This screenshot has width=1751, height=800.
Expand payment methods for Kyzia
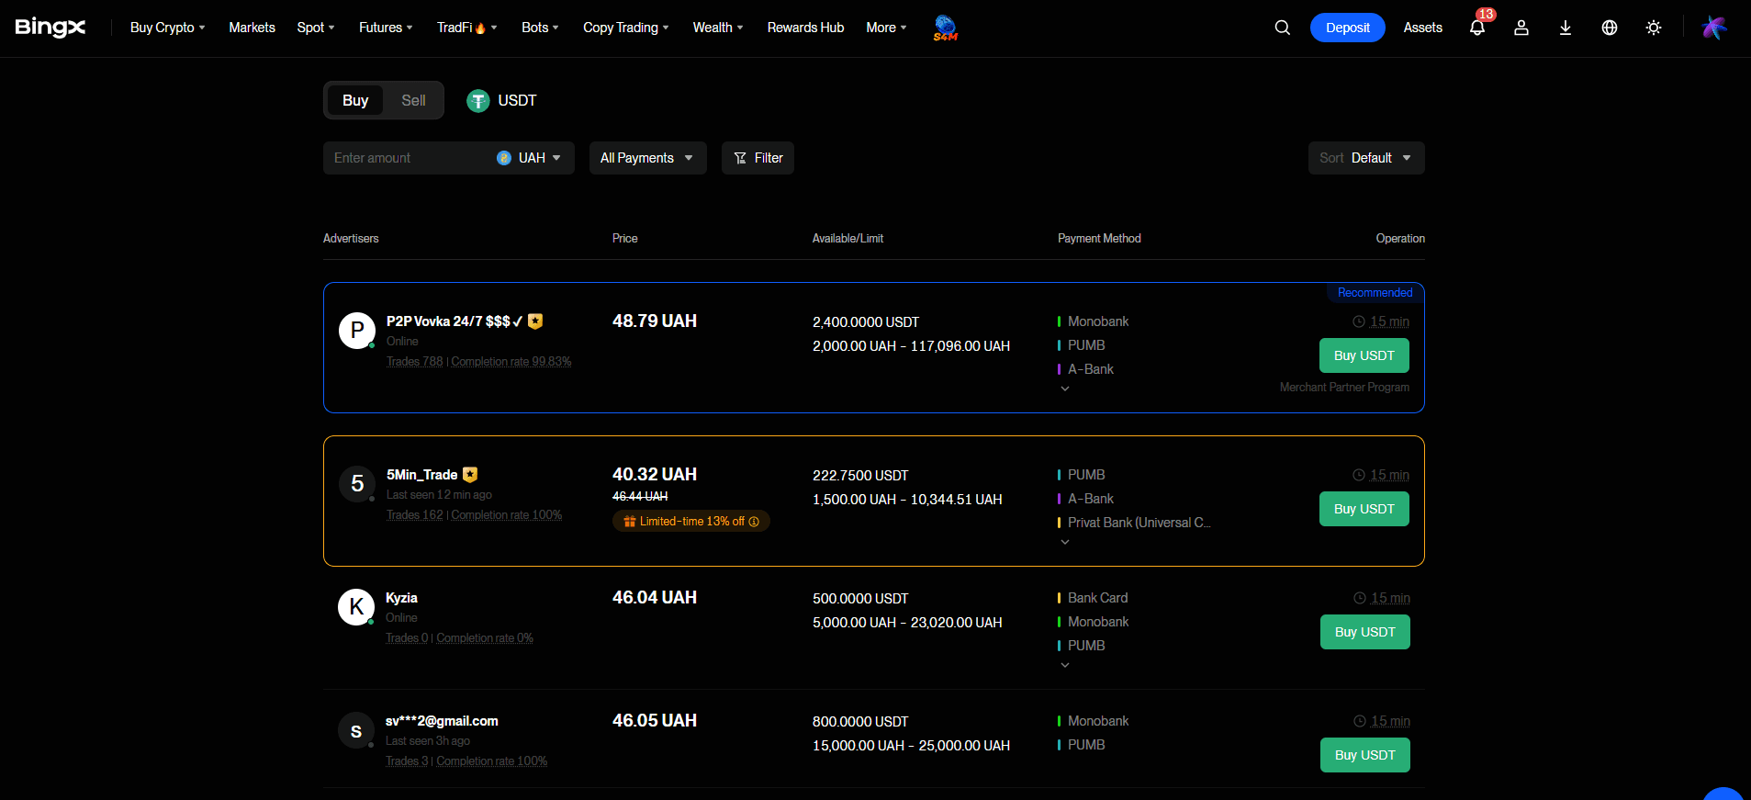1065,665
